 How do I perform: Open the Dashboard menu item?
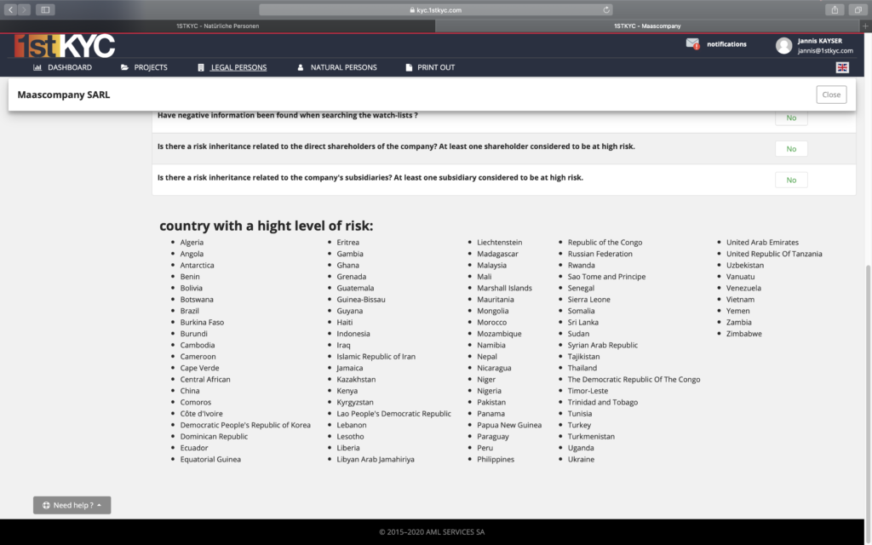(63, 67)
